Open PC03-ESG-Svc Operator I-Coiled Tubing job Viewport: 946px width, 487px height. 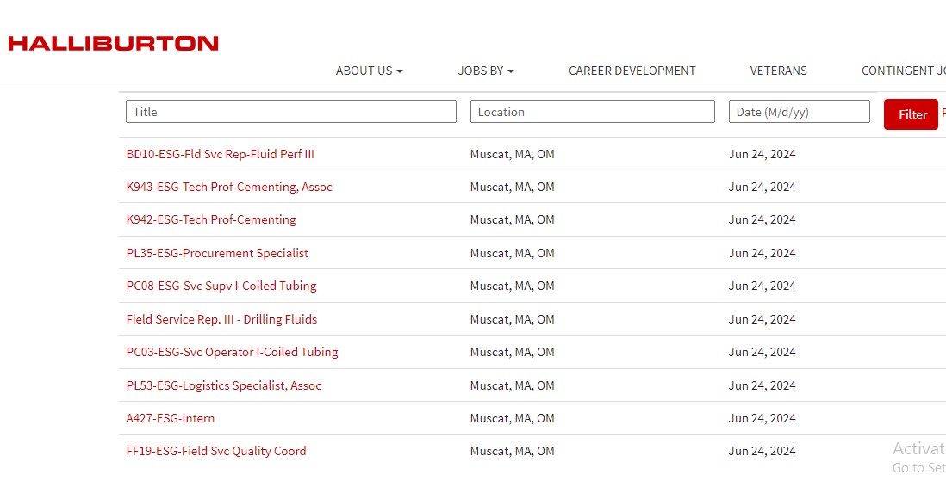(x=233, y=352)
